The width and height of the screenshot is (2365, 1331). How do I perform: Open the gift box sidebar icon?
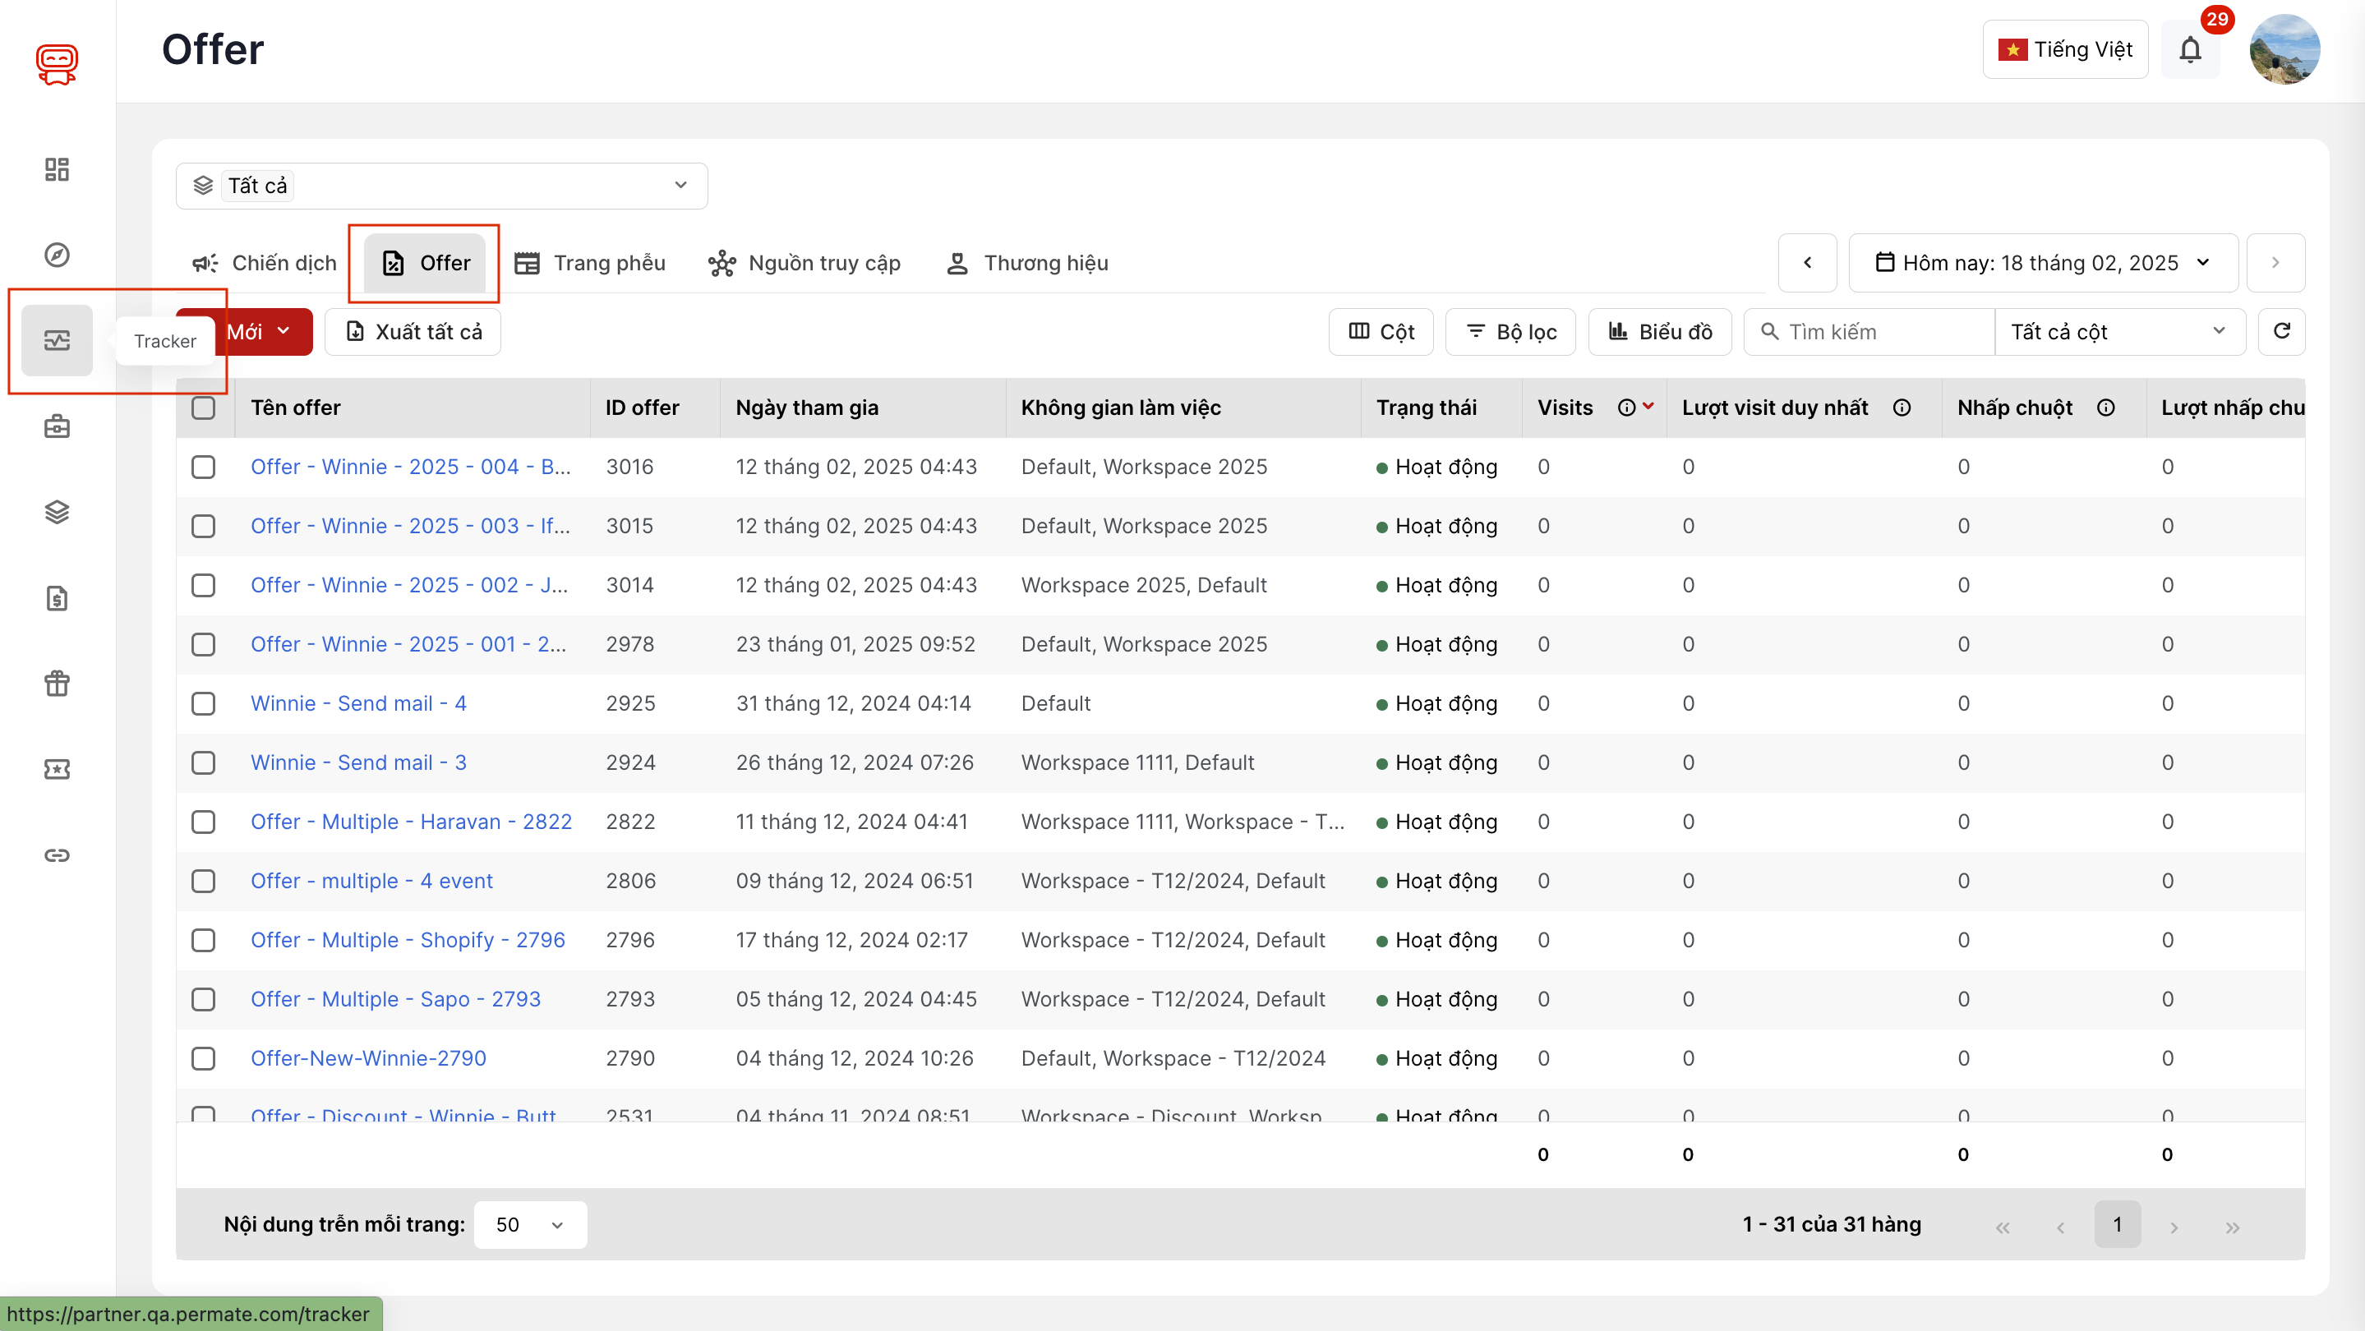point(57,684)
